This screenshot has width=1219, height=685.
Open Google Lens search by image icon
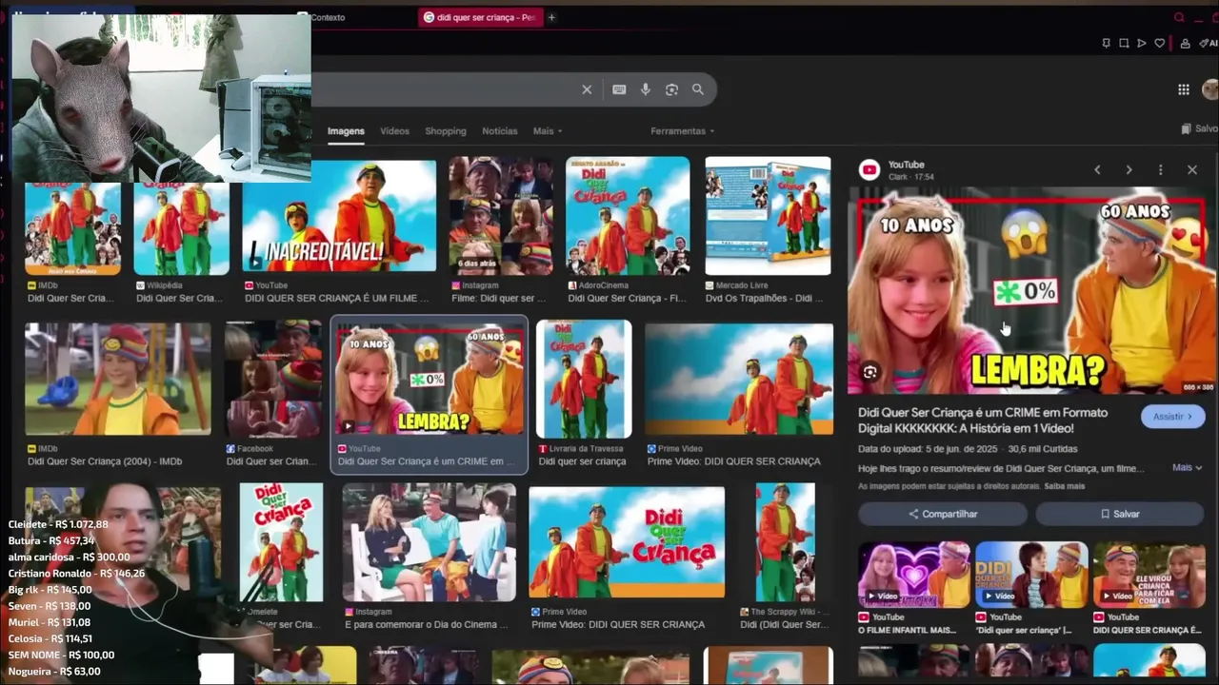click(671, 89)
